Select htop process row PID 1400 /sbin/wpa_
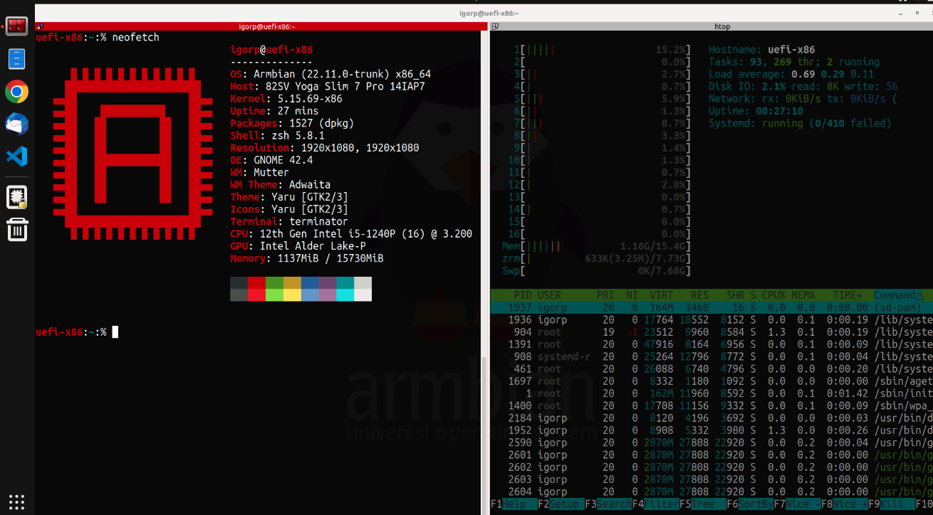 pyautogui.click(x=712, y=405)
